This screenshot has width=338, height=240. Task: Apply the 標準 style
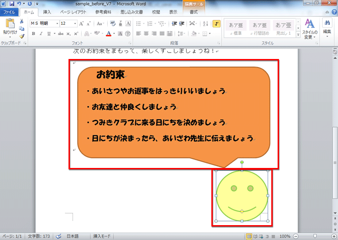(x=236, y=28)
